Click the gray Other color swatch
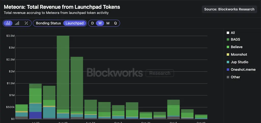The width and height of the screenshot is (261, 123). click(228, 77)
